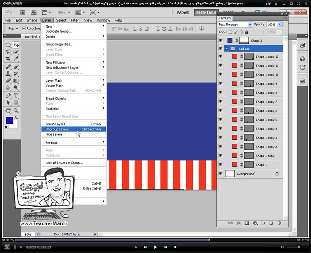Choose Ungroup Layers from Layer menu
This screenshot has width=311, height=253.
73,129
